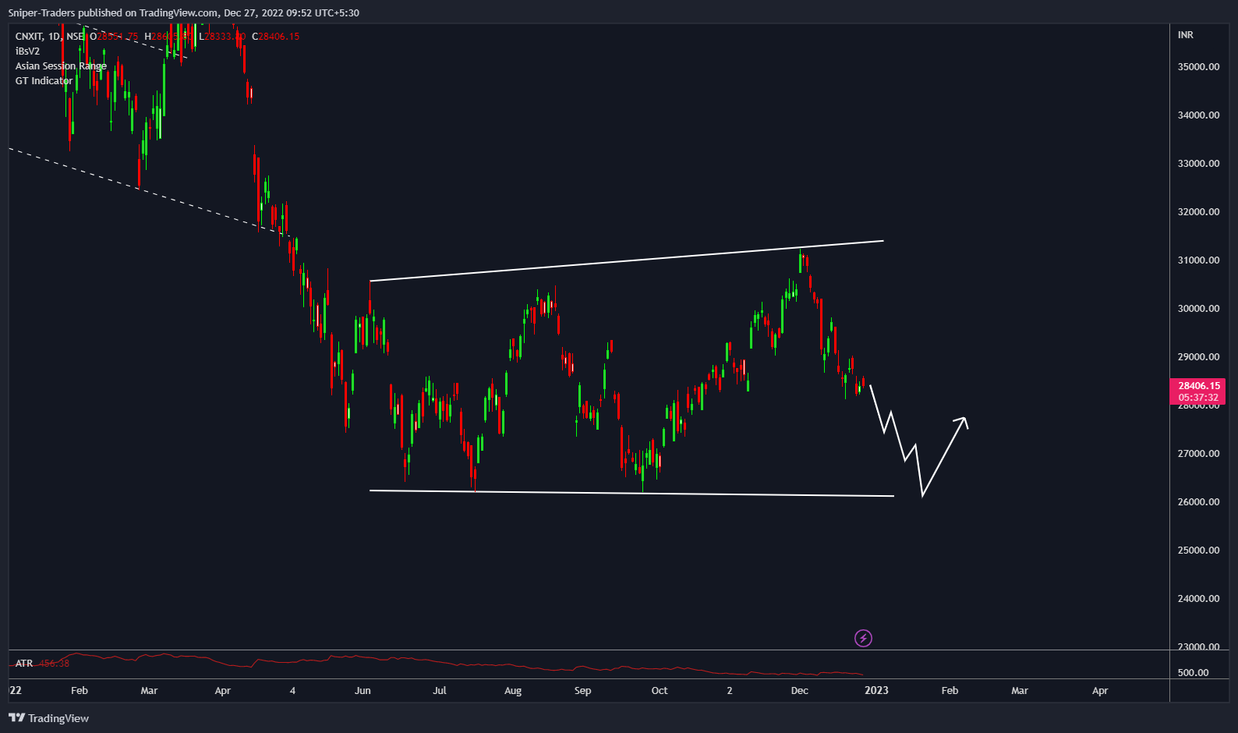Viewport: 1238px width, 733px height.
Task: Click the 32000.00 price axis label
Action: [x=1198, y=212]
